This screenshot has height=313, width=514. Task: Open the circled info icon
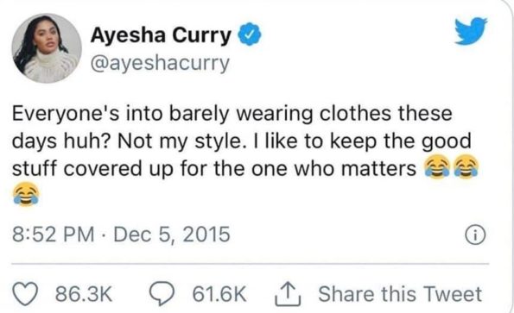tap(475, 235)
